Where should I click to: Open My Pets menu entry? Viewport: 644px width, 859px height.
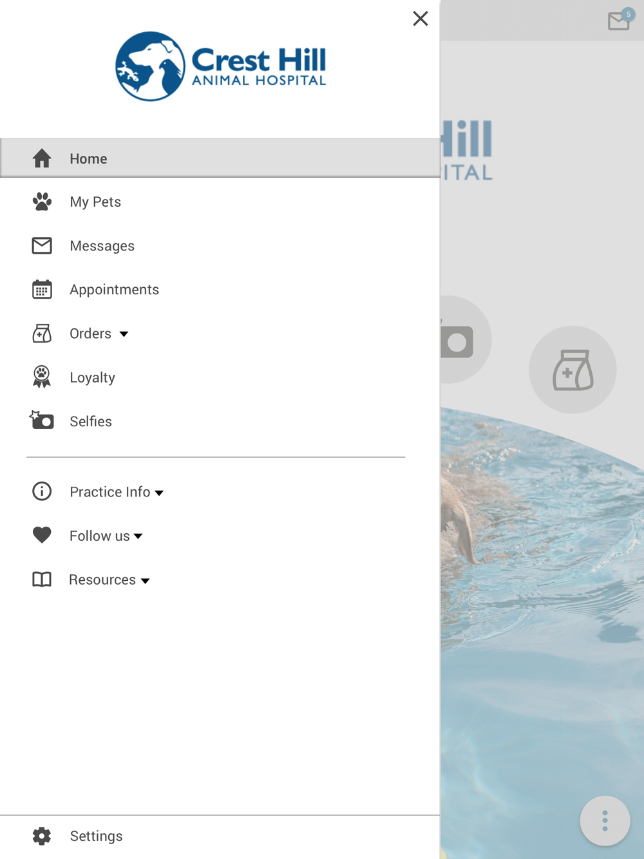click(95, 202)
